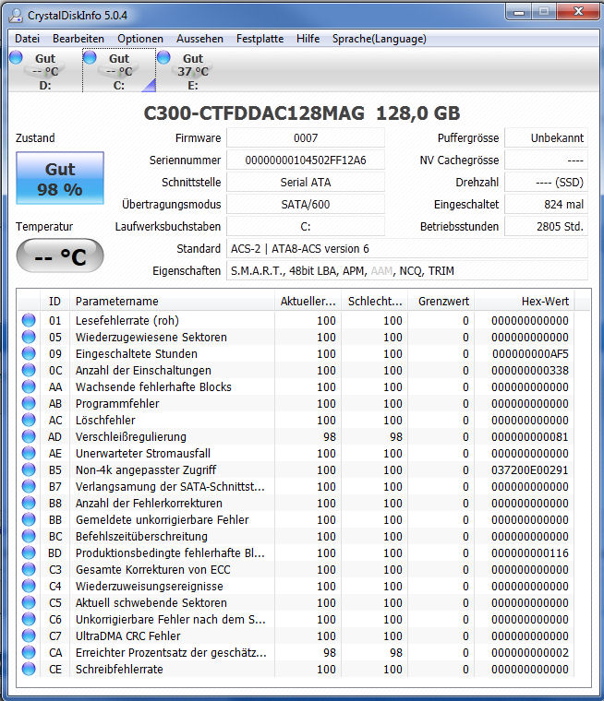Click status orb of Wiederzugewiesene Sektoren row
This screenshot has height=701, width=604.
29,337
